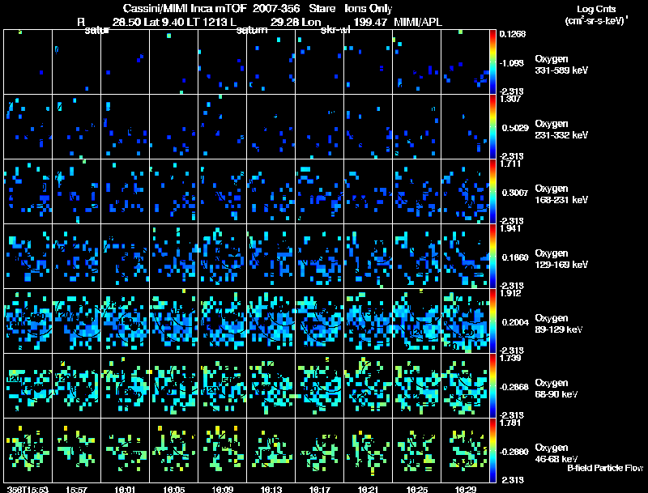Click the color bar for Oxygen 331-589 keV
648x493 pixels.
(493, 62)
